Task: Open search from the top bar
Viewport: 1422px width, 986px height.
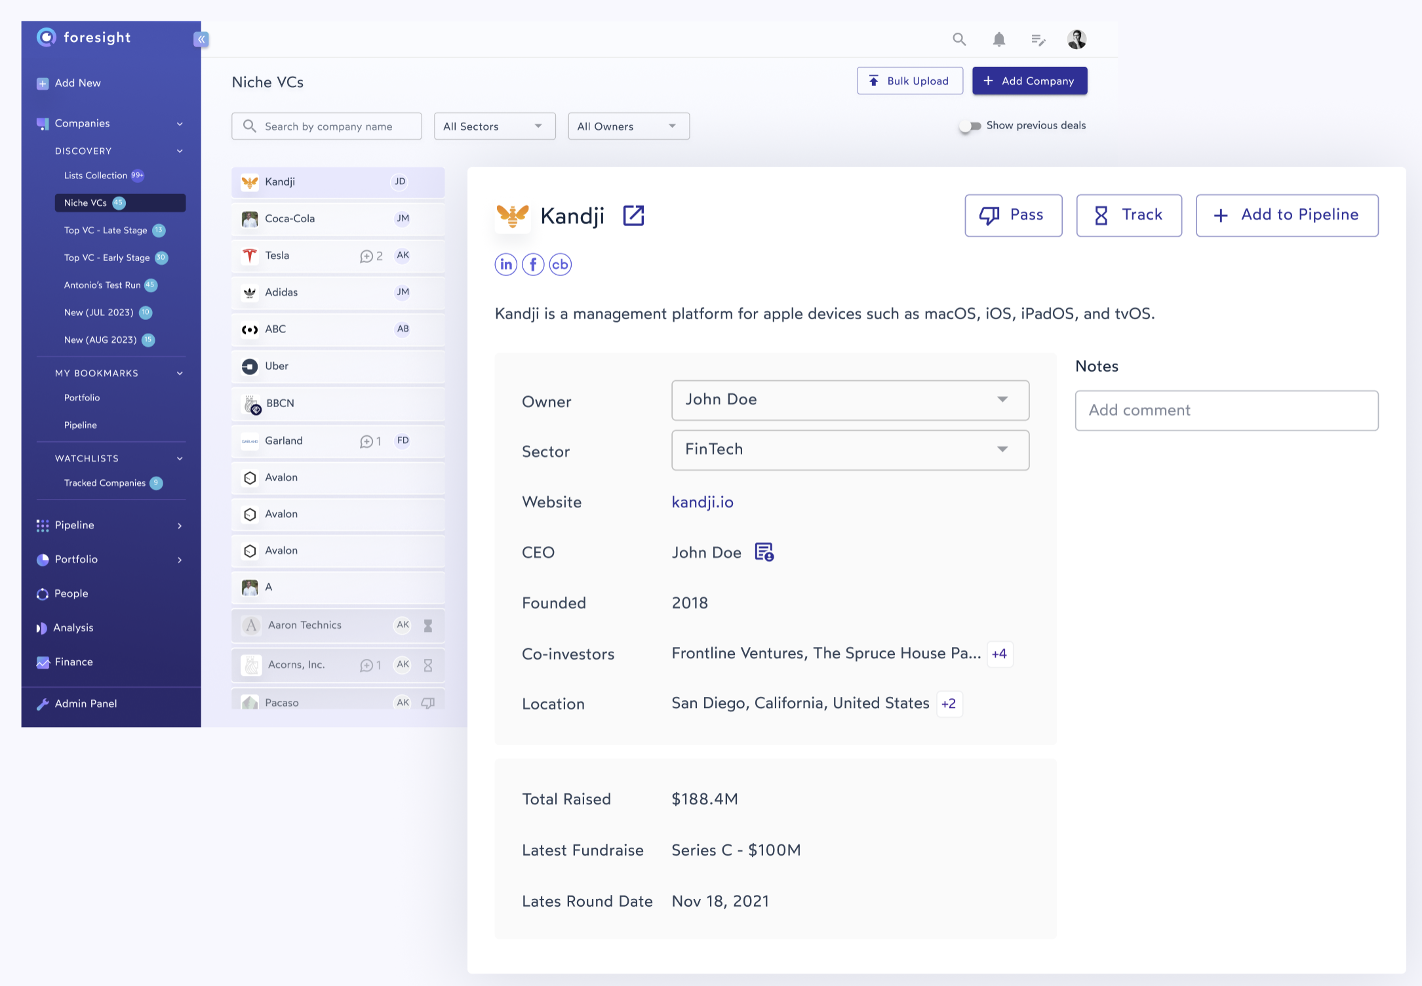Action: [959, 39]
